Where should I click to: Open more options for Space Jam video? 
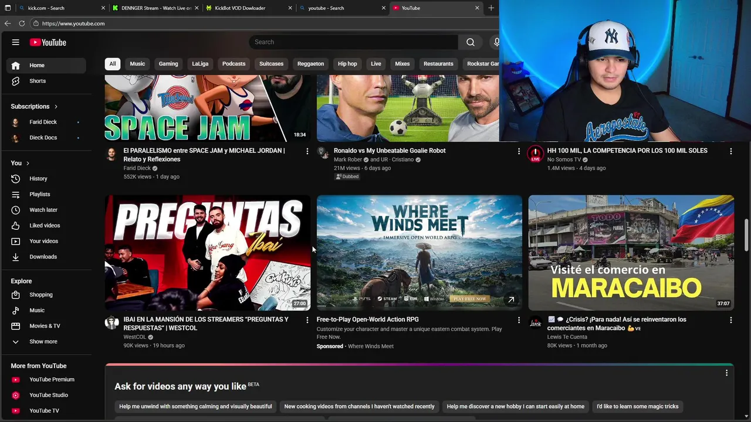[x=307, y=151]
